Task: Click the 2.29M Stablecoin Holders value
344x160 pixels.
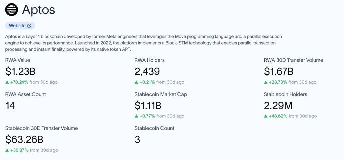Action: point(279,106)
